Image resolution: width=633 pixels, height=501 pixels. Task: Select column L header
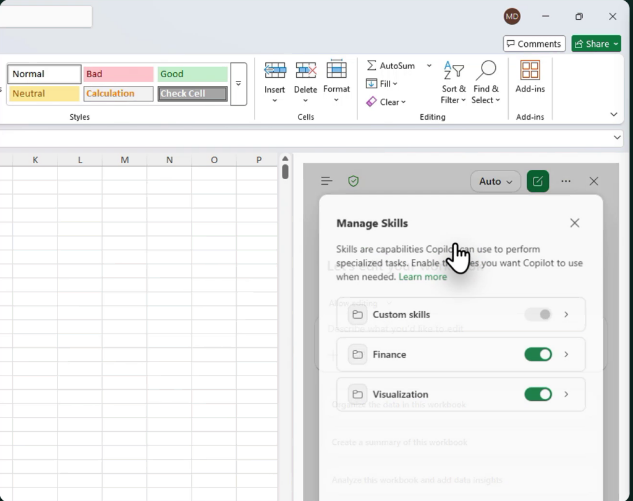click(80, 160)
